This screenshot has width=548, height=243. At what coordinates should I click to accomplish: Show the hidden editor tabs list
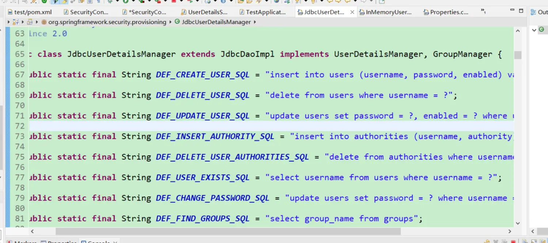pyautogui.click(x=483, y=11)
